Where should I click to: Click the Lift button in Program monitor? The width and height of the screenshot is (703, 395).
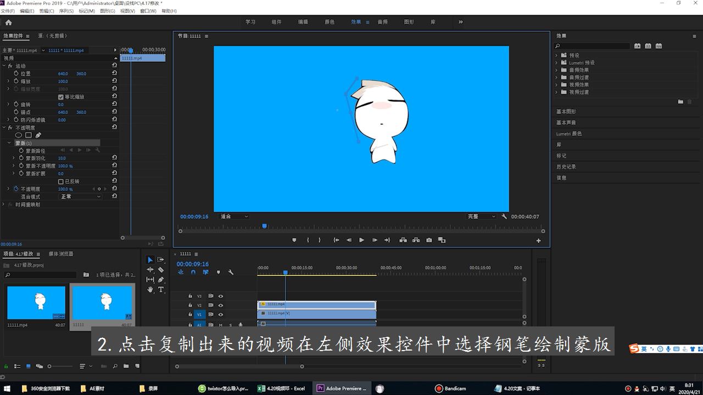pos(403,240)
